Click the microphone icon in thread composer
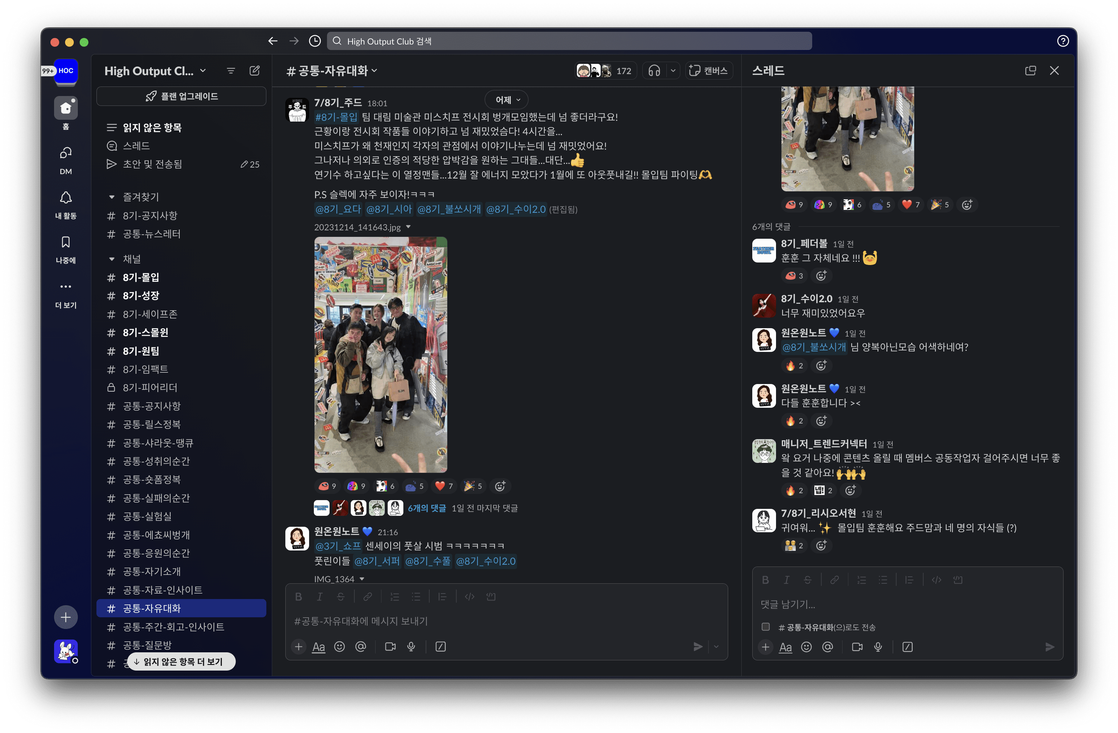Image resolution: width=1118 pixels, height=733 pixels. (878, 647)
